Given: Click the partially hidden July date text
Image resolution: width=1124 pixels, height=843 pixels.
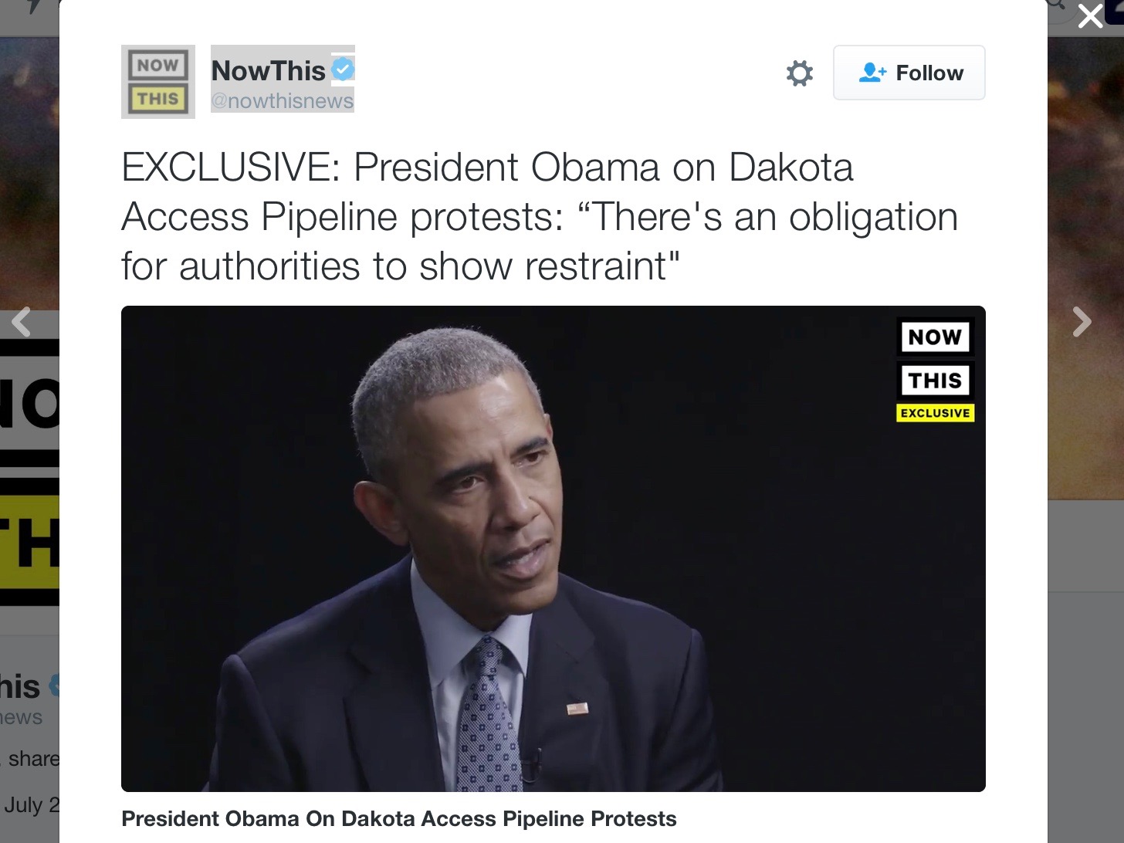Looking at the screenshot, I should [31, 805].
